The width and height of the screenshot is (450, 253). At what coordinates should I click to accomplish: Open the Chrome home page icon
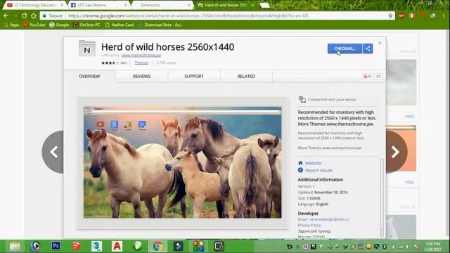pyautogui.click(x=33, y=15)
